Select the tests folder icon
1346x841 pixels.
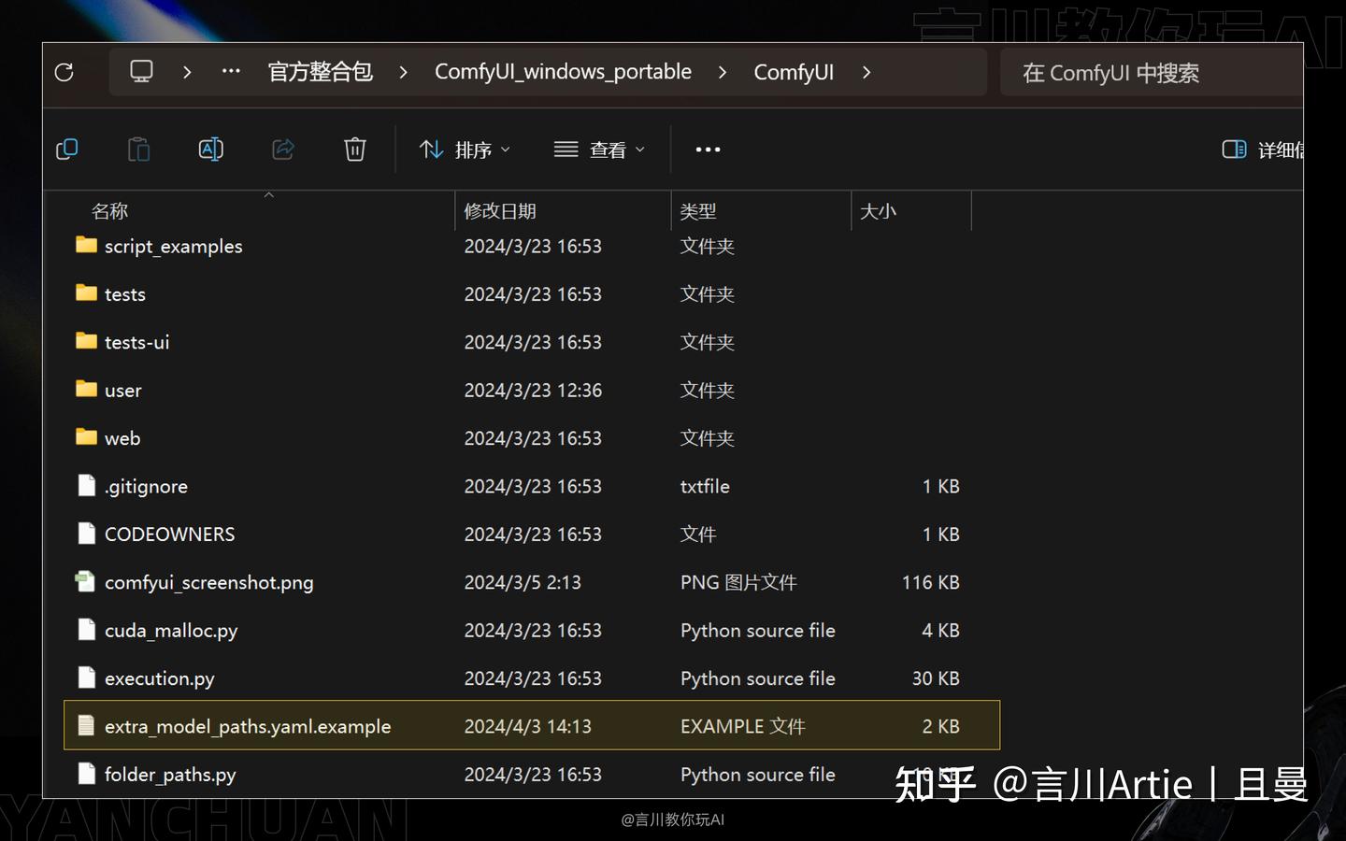86,292
